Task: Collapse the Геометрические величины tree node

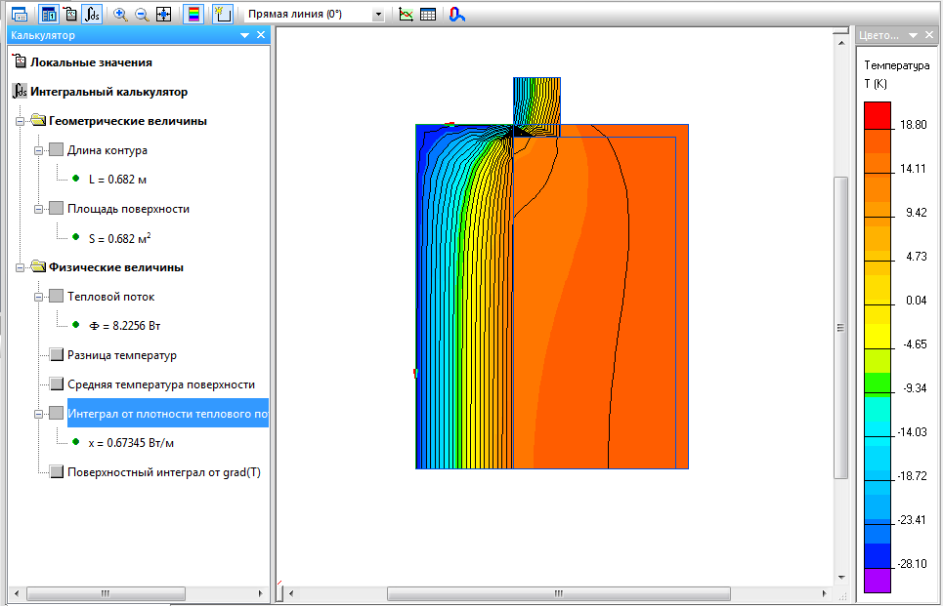Action: tap(20, 121)
